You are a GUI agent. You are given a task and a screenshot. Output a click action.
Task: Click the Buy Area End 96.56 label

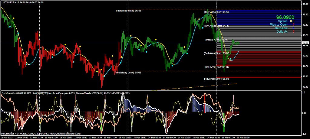point(216,12)
